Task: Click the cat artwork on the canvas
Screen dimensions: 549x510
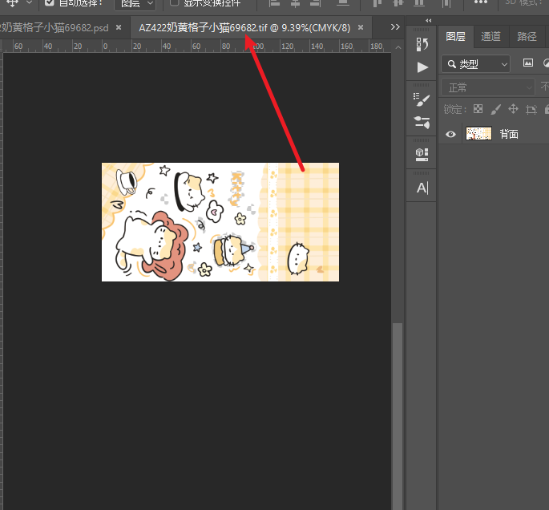Action: 220,222
